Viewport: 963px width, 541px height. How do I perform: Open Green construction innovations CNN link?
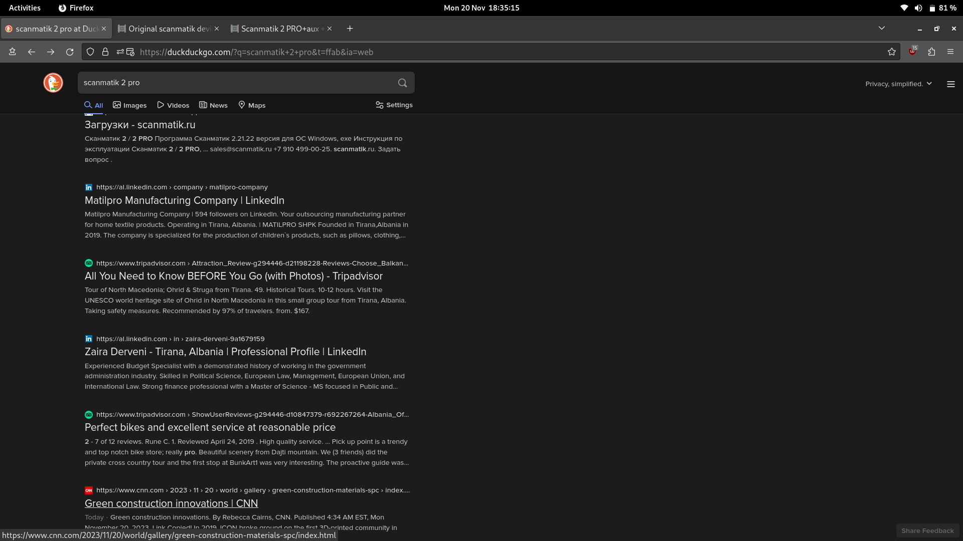coord(171,503)
